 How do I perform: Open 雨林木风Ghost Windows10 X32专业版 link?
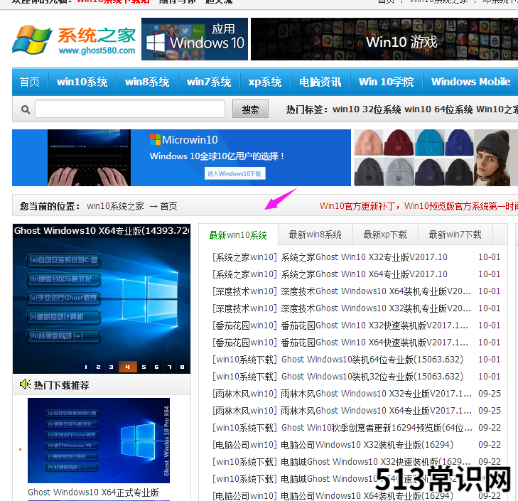(376, 394)
